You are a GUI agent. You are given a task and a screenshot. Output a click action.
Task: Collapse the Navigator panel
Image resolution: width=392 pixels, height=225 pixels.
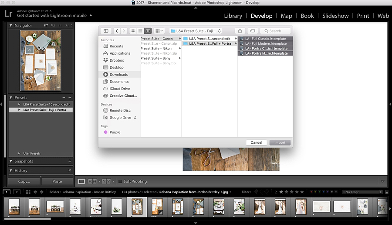[x=11, y=26]
